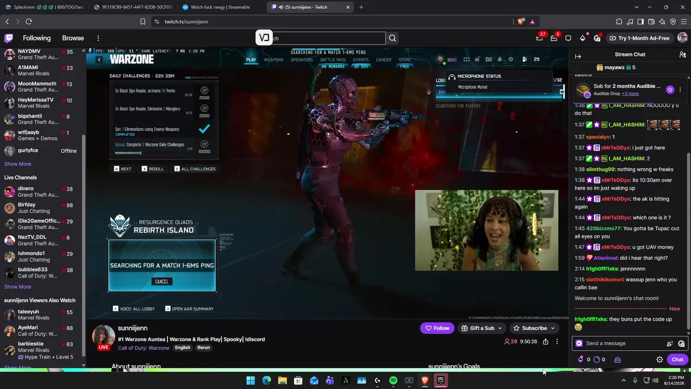Open Brave Rewards triangle icon
Viewport: 691px width, 389px height.
[x=532, y=22]
